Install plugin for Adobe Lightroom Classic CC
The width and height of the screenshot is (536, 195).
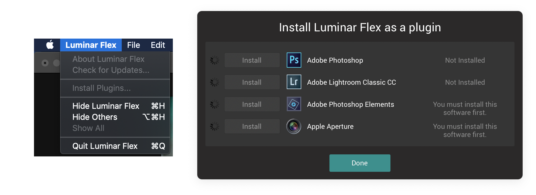click(x=252, y=82)
